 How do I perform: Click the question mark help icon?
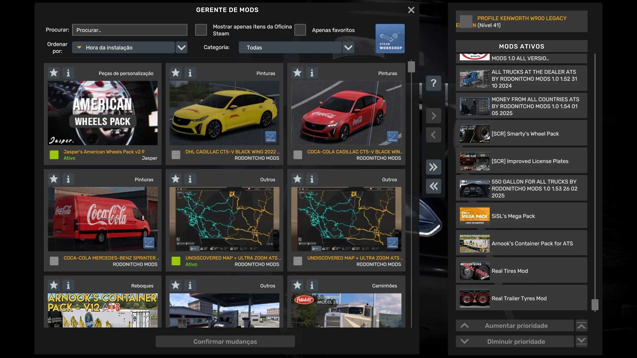point(433,83)
